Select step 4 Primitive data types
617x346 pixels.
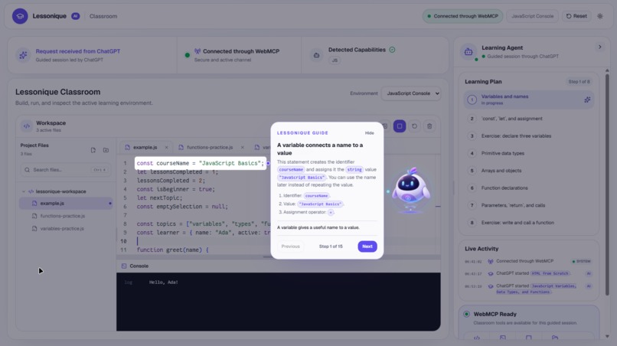click(529, 153)
